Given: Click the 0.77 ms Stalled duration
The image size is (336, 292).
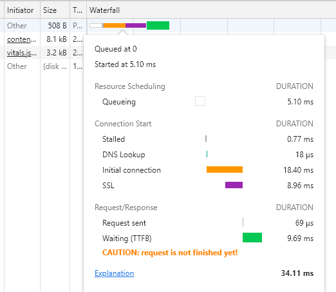Looking at the screenshot, I should [x=300, y=139].
